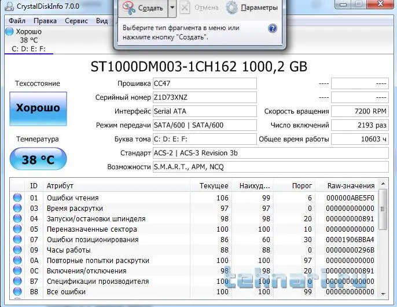Click the Интерфейс field Serial ATA
This screenshot has width=397, height=307.
point(205,111)
